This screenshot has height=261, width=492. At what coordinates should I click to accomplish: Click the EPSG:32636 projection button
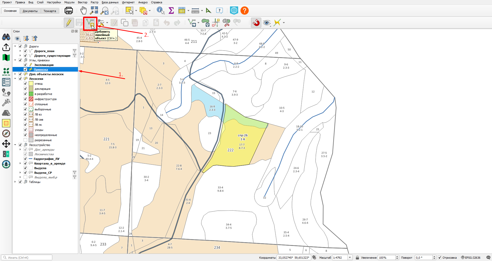click(471, 257)
